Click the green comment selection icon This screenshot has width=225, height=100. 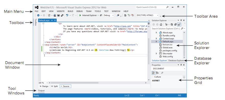point(129,15)
